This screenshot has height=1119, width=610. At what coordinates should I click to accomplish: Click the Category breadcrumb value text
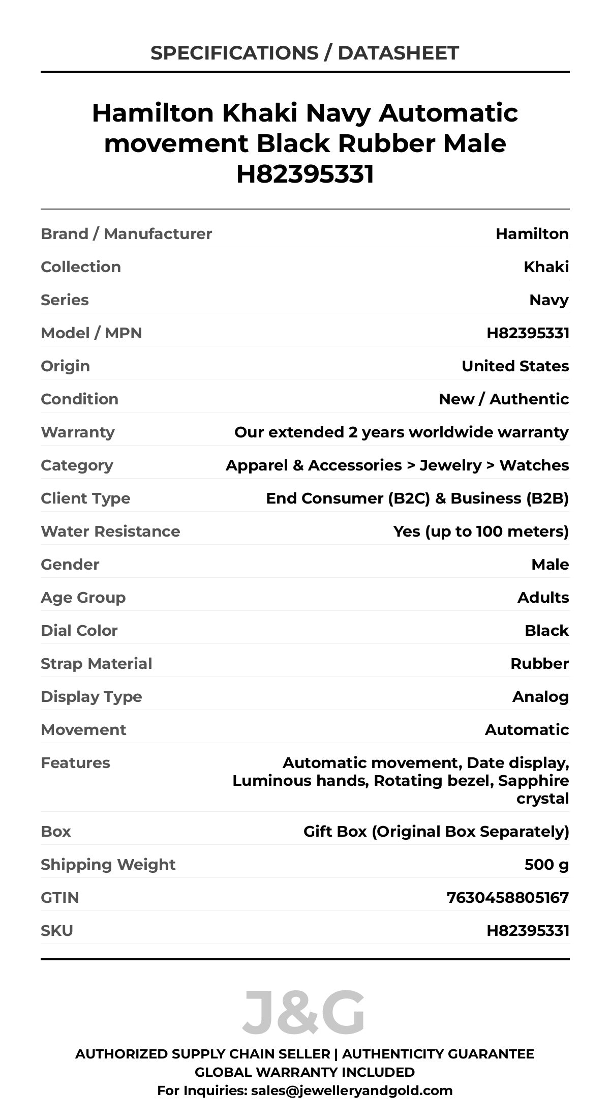pyautogui.click(x=397, y=465)
